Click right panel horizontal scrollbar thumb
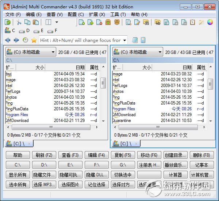The image size is (219, 201). coord(158,127)
